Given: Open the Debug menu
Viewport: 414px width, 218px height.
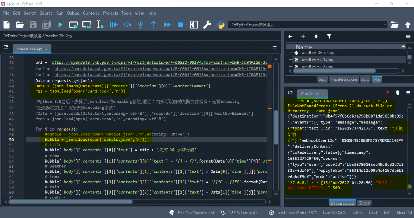Looking at the screenshot, I should (x=73, y=13).
